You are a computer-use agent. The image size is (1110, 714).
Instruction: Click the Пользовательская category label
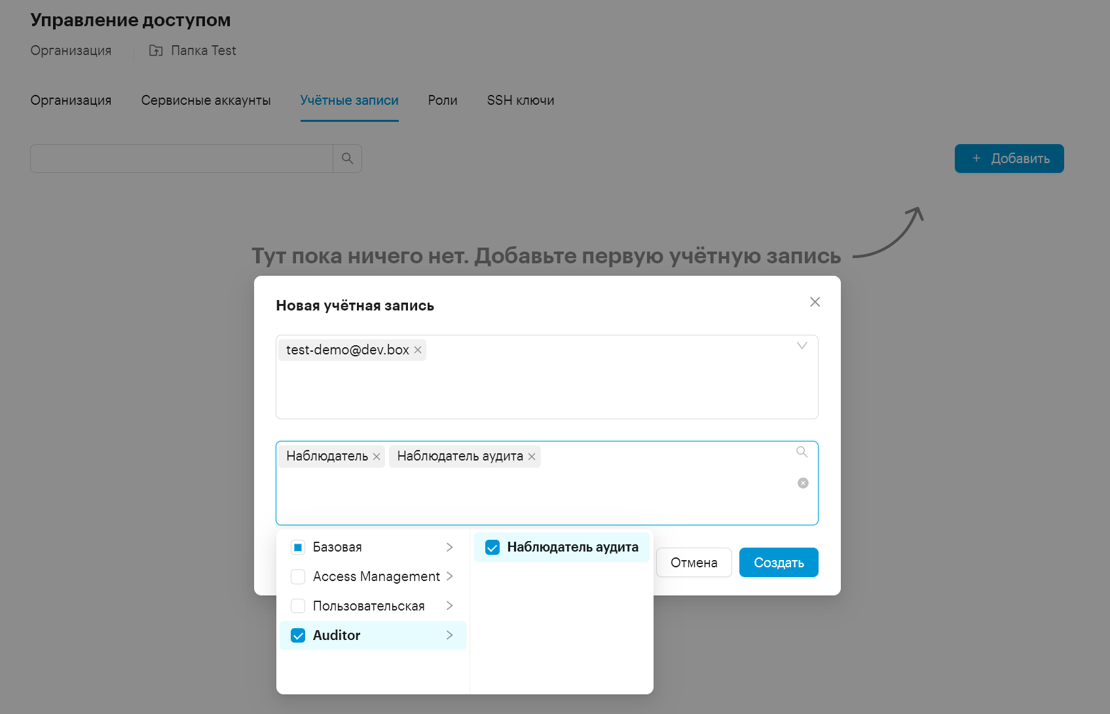coord(369,606)
